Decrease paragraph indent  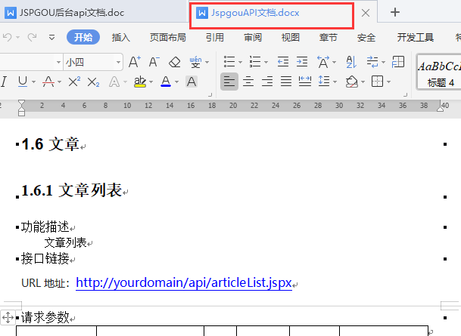283,62
